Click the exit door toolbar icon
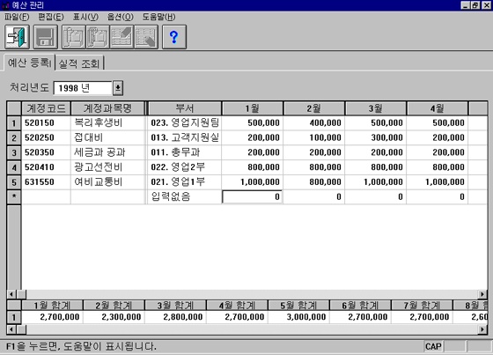The image size is (493, 355). (x=18, y=37)
